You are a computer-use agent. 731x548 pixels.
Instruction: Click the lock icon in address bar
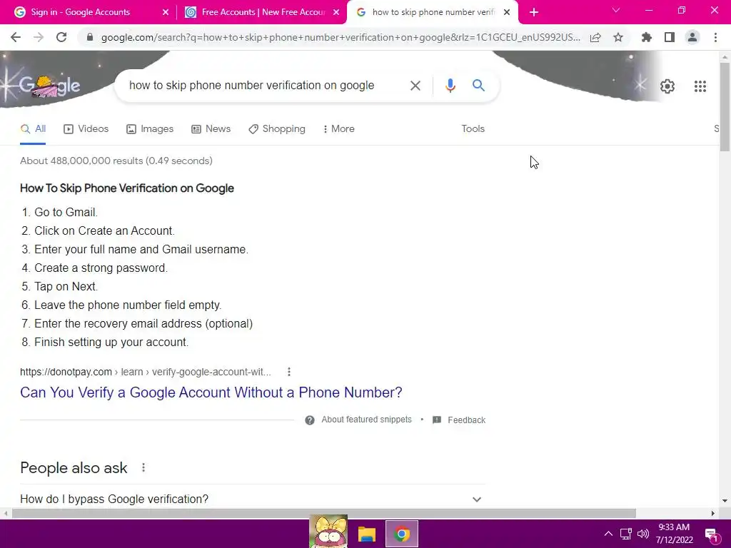[x=90, y=37]
